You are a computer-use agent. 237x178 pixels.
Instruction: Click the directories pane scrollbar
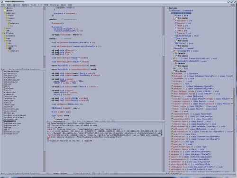pyautogui.click(x=45, y=37)
